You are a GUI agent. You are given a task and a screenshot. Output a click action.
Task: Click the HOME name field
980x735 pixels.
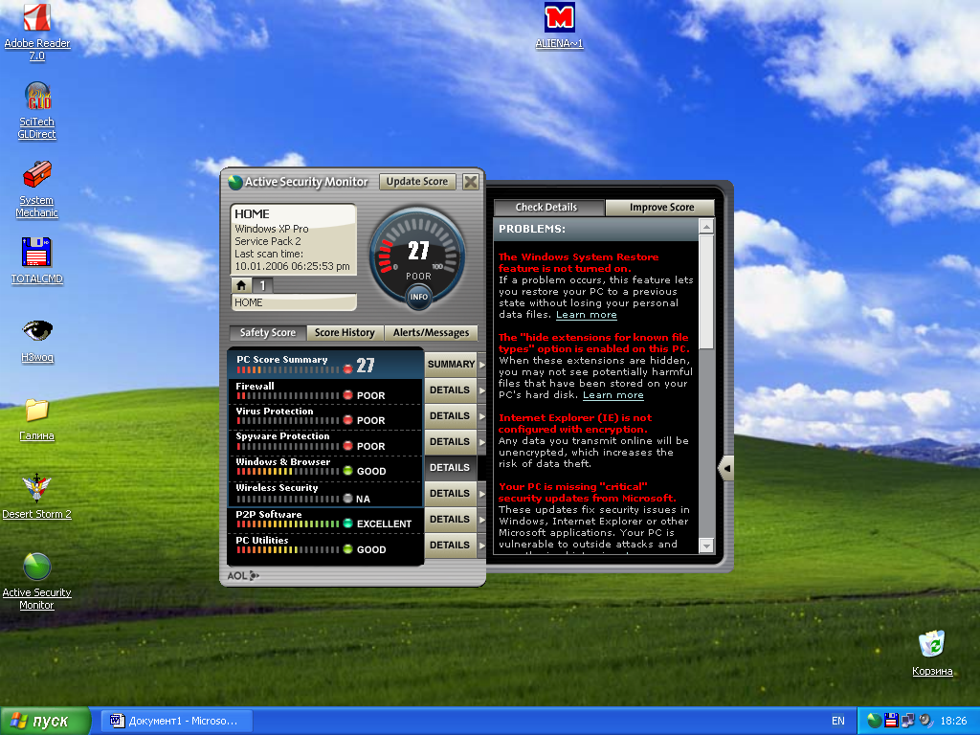pyautogui.click(x=293, y=302)
